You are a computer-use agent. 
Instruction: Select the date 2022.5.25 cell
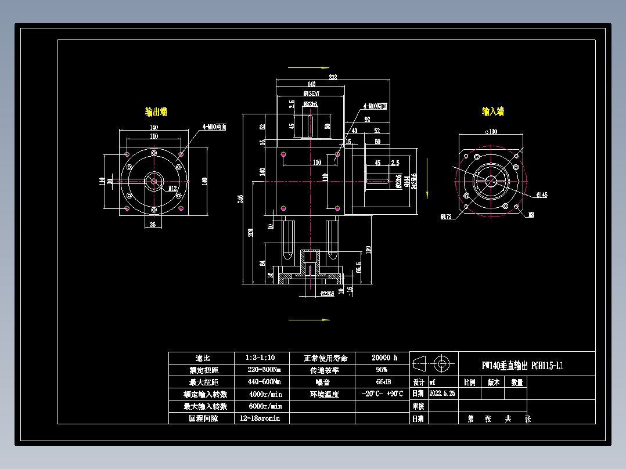(x=441, y=394)
